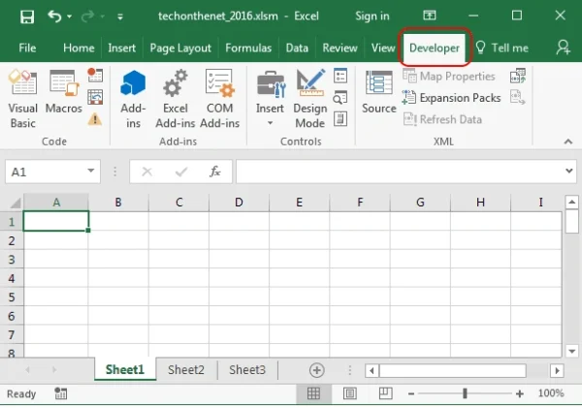Select column E header

click(299, 203)
